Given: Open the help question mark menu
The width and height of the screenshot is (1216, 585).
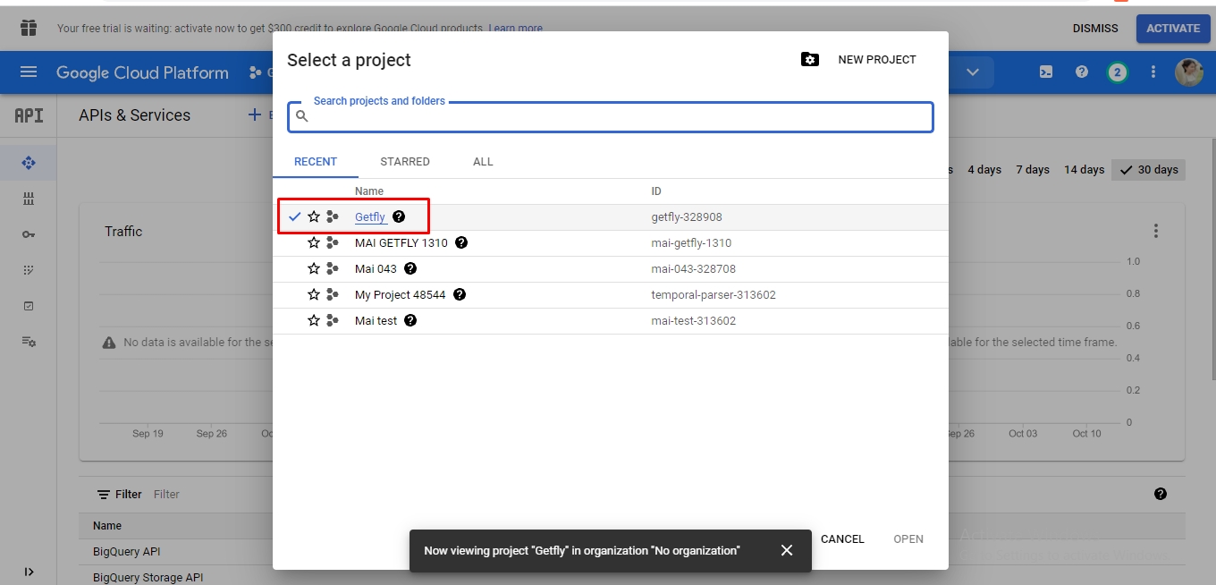Looking at the screenshot, I should coord(1081,72).
